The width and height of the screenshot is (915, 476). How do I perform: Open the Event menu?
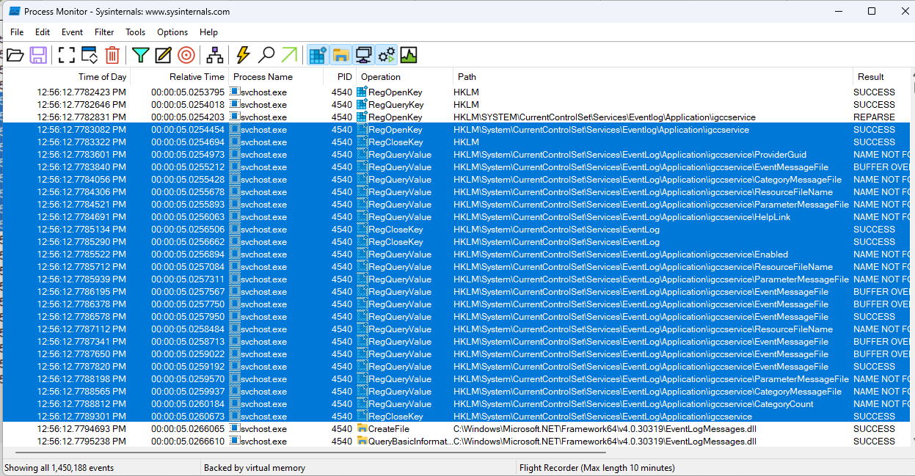click(x=72, y=32)
